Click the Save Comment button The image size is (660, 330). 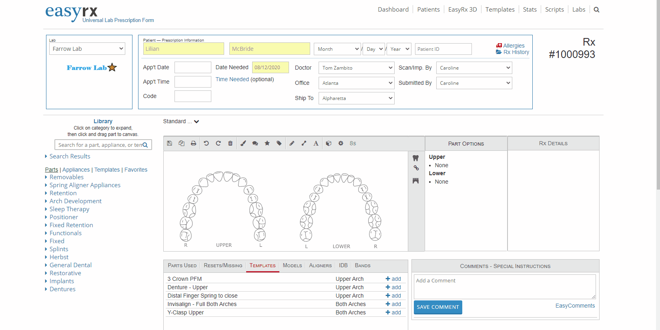438,307
